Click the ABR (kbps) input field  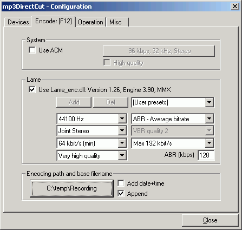coord(206,155)
